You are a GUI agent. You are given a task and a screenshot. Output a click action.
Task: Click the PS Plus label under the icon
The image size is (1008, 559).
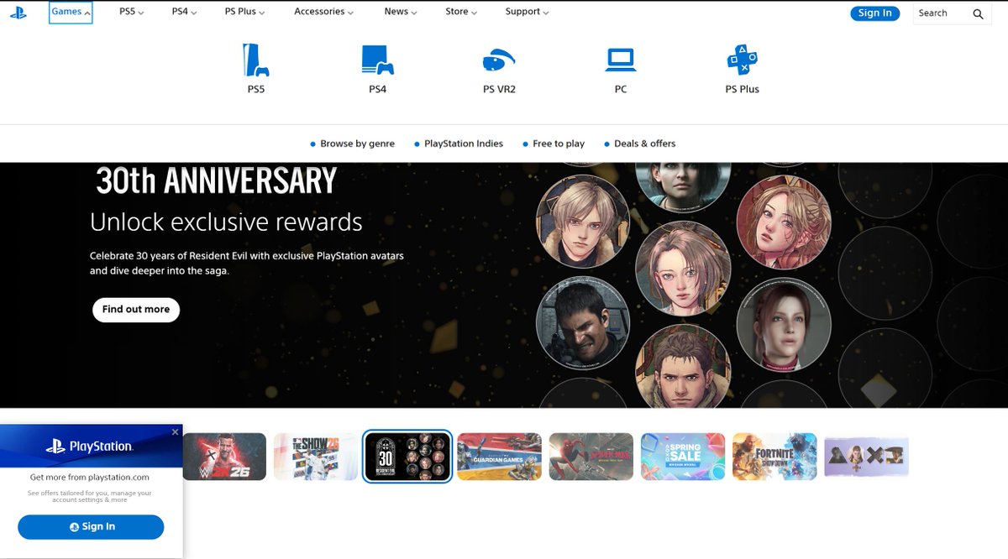pos(742,89)
